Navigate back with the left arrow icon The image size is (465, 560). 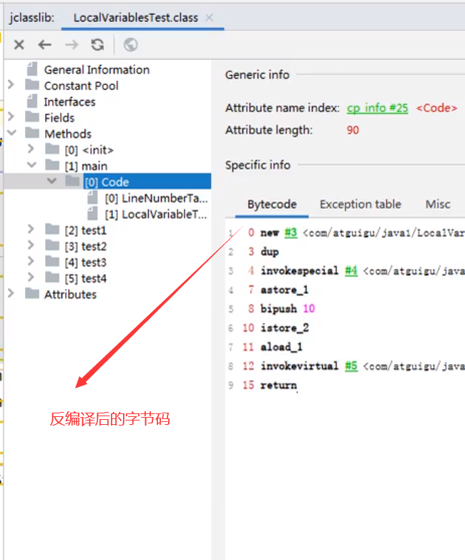click(45, 44)
